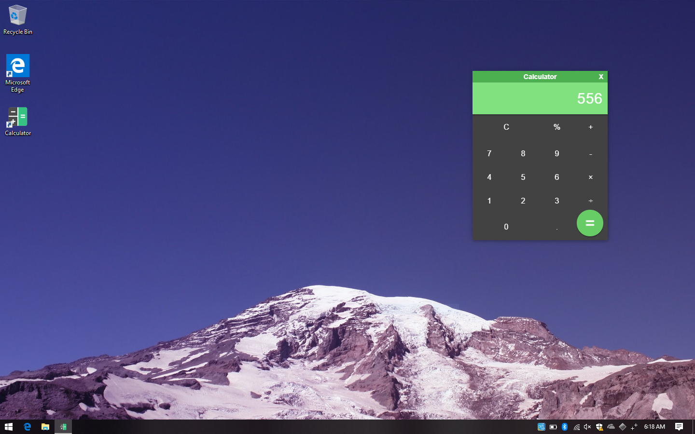Open the taskbar clock showing 6:18 AM
Image resolution: width=695 pixels, height=434 pixels.
click(654, 427)
